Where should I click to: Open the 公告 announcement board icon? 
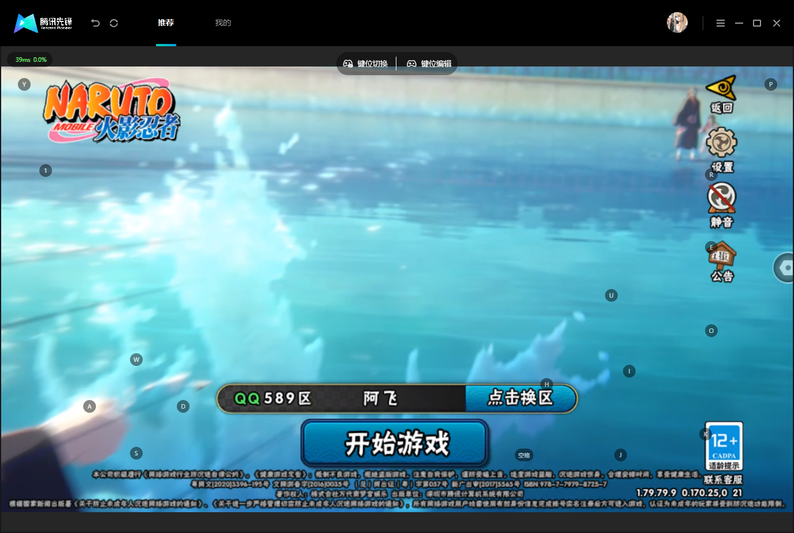click(722, 255)
